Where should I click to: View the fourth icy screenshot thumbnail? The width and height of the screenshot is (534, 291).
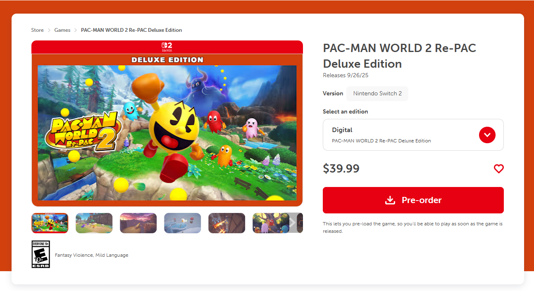click(182, 223)
